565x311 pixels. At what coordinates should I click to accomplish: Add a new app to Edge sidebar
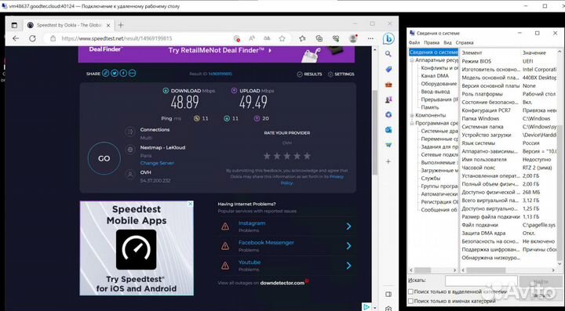[388, 161]
